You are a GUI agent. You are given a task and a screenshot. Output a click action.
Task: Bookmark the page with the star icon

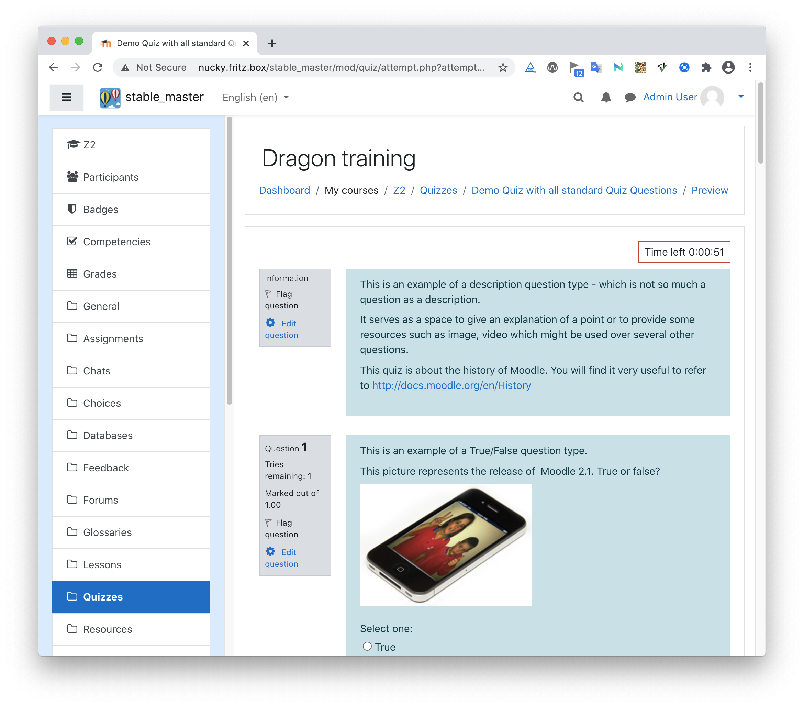pyautogui.click(x=503, y=67)
